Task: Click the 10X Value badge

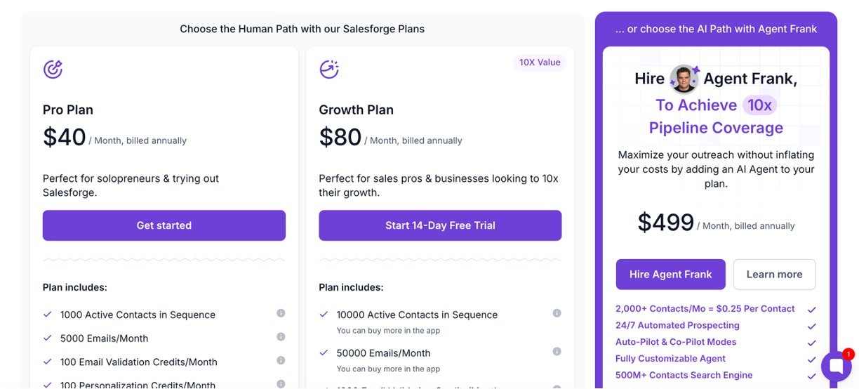Action: [540, 62]
